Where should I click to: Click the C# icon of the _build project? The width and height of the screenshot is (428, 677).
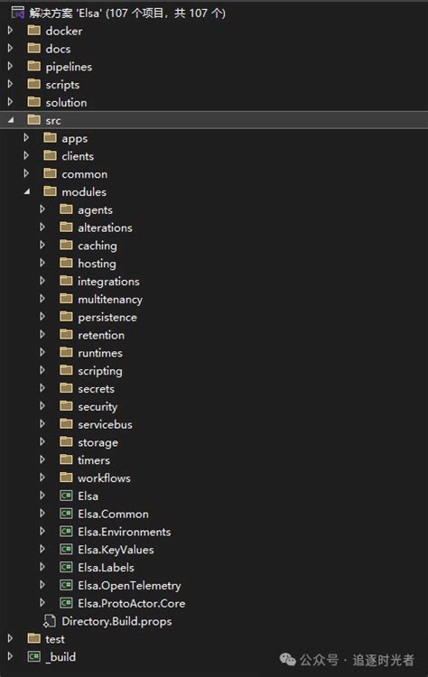33,657
